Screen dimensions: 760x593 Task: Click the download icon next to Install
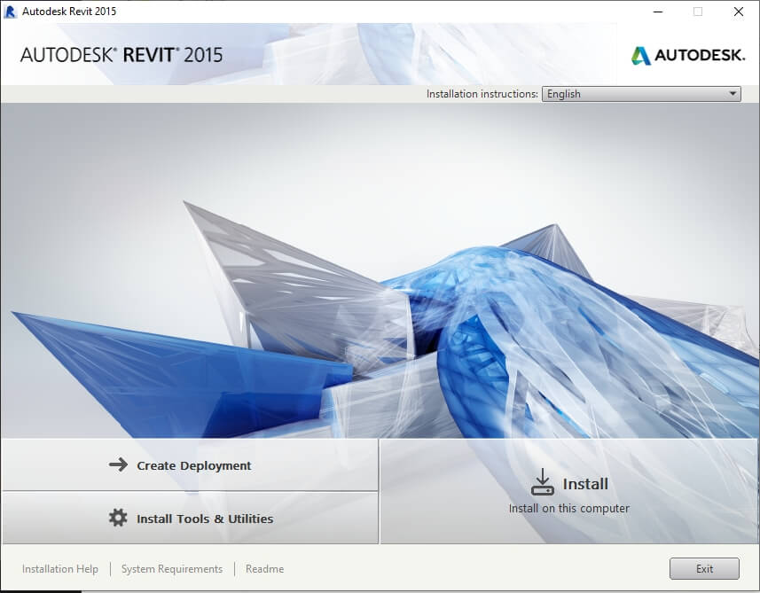click(x=542, y=482)
